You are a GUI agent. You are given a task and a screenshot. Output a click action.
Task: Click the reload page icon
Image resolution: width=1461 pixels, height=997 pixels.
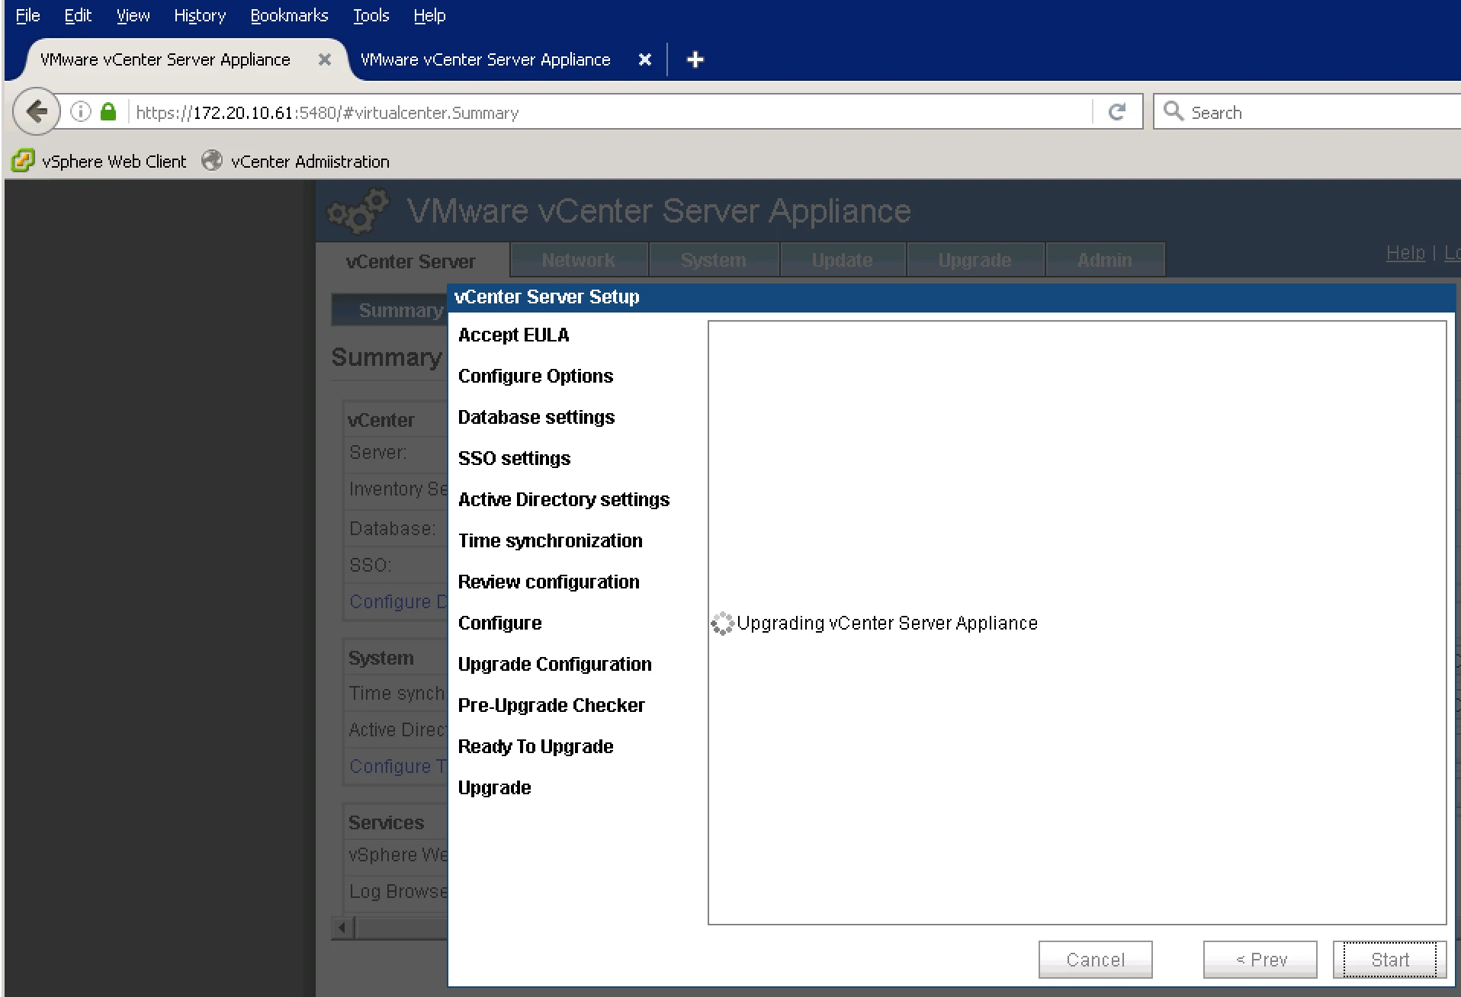coord(1117,112)
